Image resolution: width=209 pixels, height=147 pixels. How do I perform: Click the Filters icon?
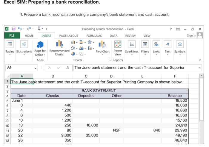[145, 44]
